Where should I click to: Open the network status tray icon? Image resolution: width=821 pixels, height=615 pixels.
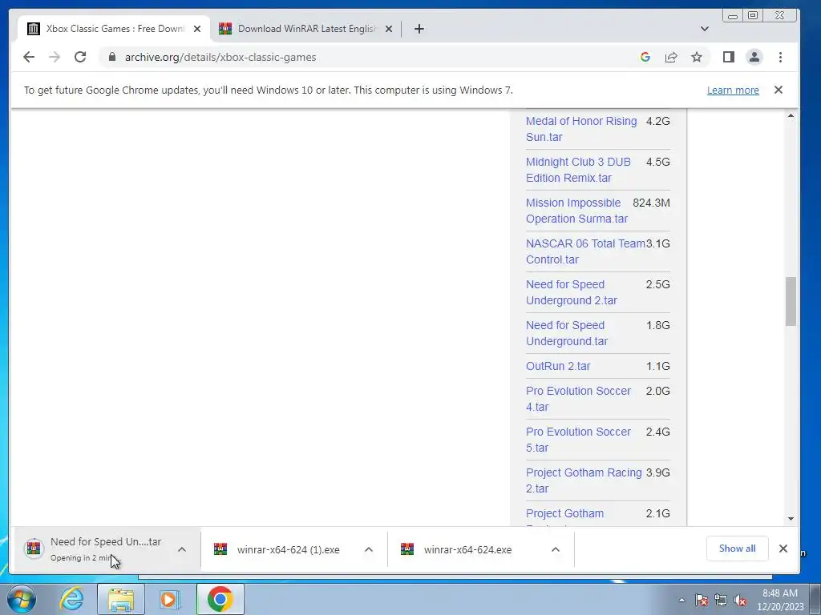pos(721,600)
